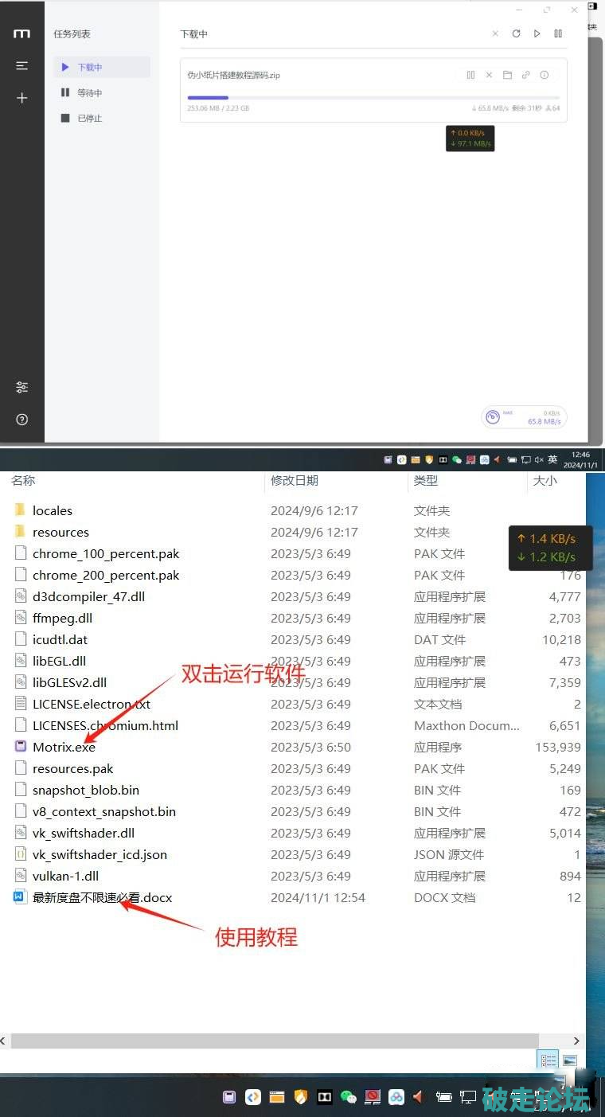Copy the download link of the zip task

point(525,75)
